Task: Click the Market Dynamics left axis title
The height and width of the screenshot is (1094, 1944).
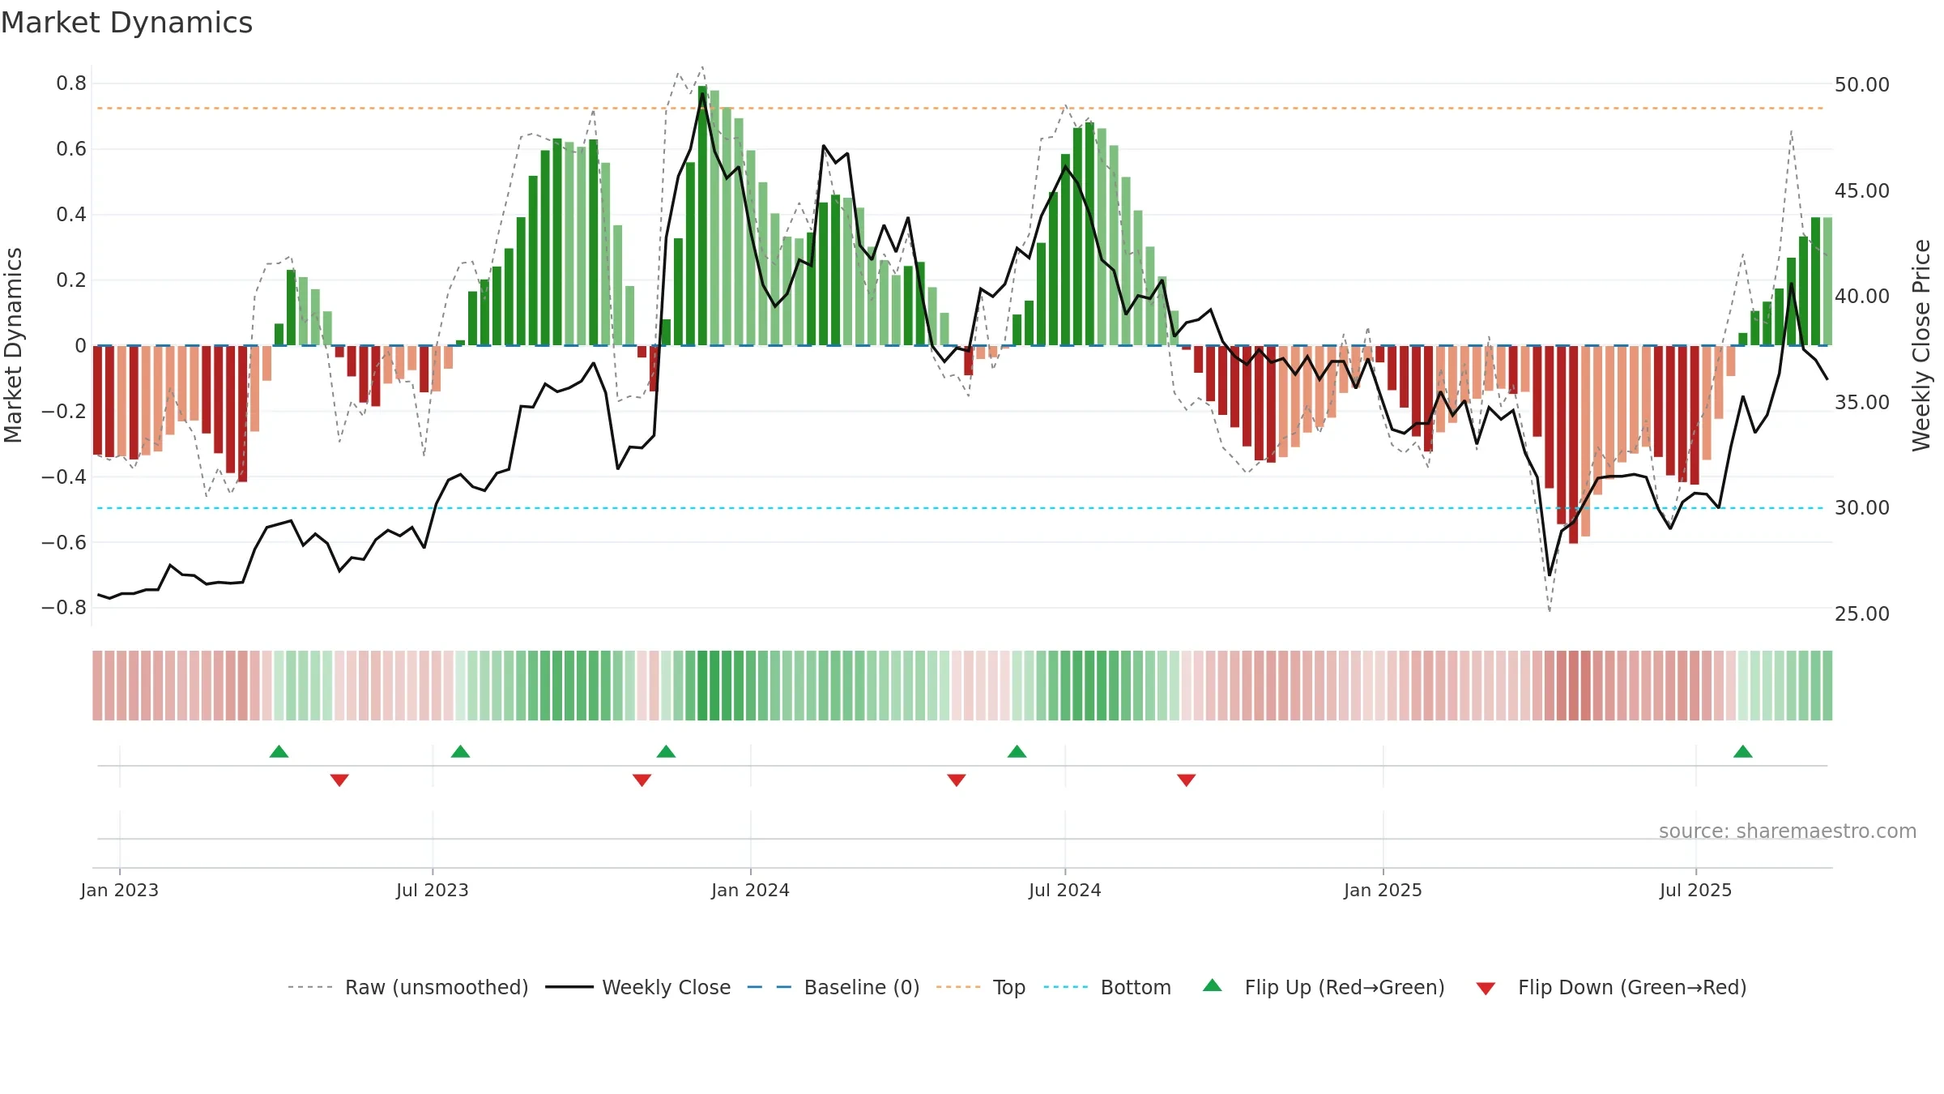Action: [x=14, y=345]
